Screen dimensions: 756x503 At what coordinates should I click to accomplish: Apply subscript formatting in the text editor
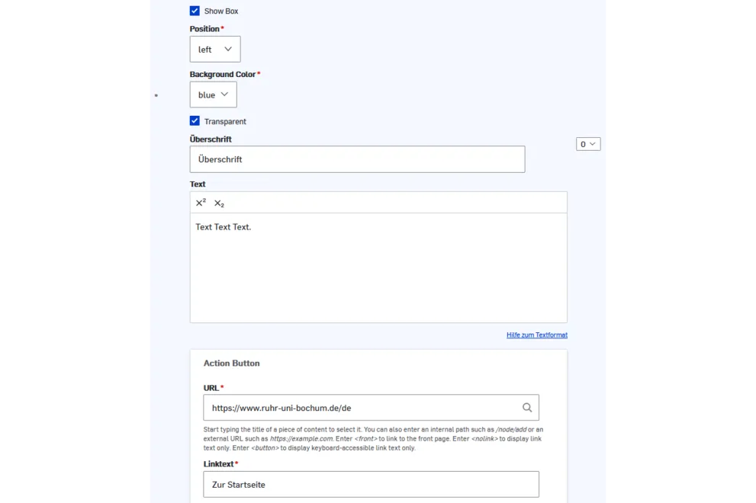tap(218, 203)
